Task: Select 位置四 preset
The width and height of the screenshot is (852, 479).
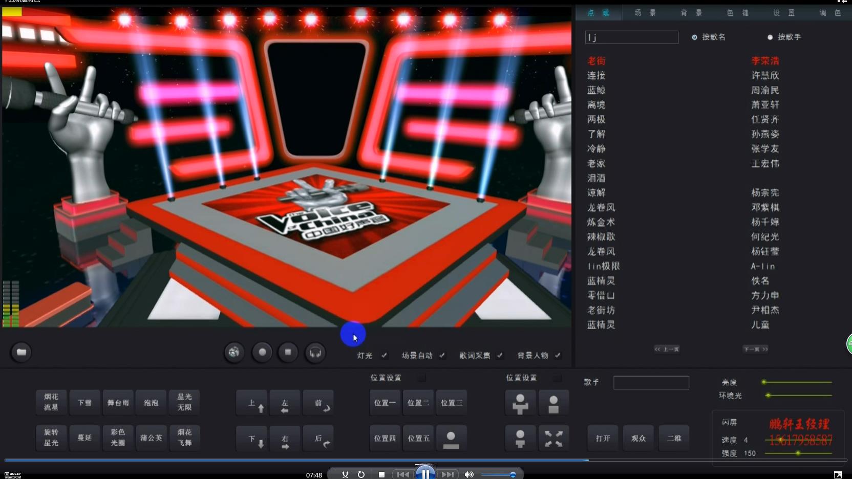Action: pos(385,439)
